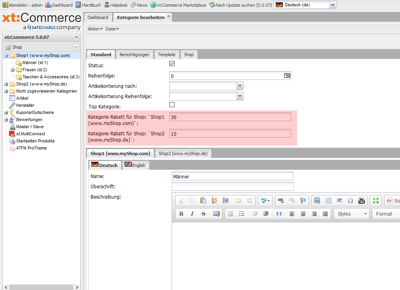Insert special character with Omega icon

point(350,201)
